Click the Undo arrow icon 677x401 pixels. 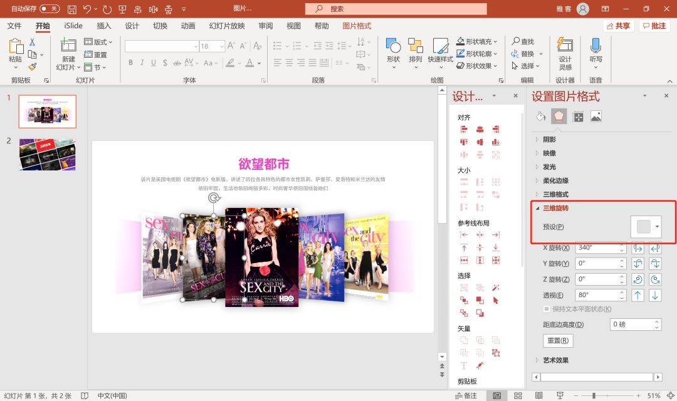coord(87,9)
